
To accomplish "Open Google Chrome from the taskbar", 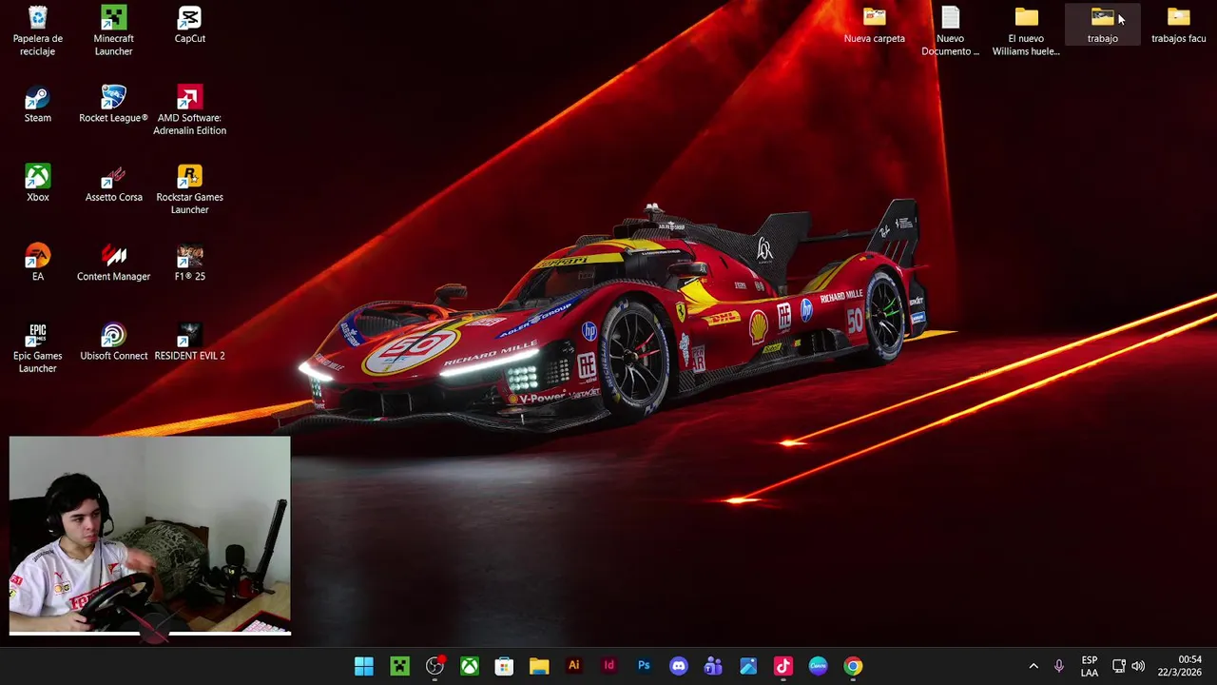I will tap(853, 666).
